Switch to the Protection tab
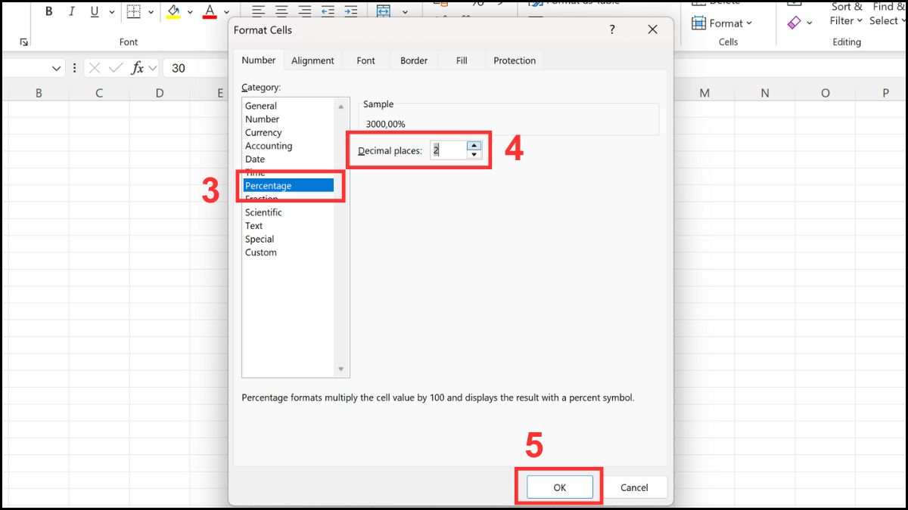Image resolution: width=908 pixels, height=510 pixels. tap(514, 60)
